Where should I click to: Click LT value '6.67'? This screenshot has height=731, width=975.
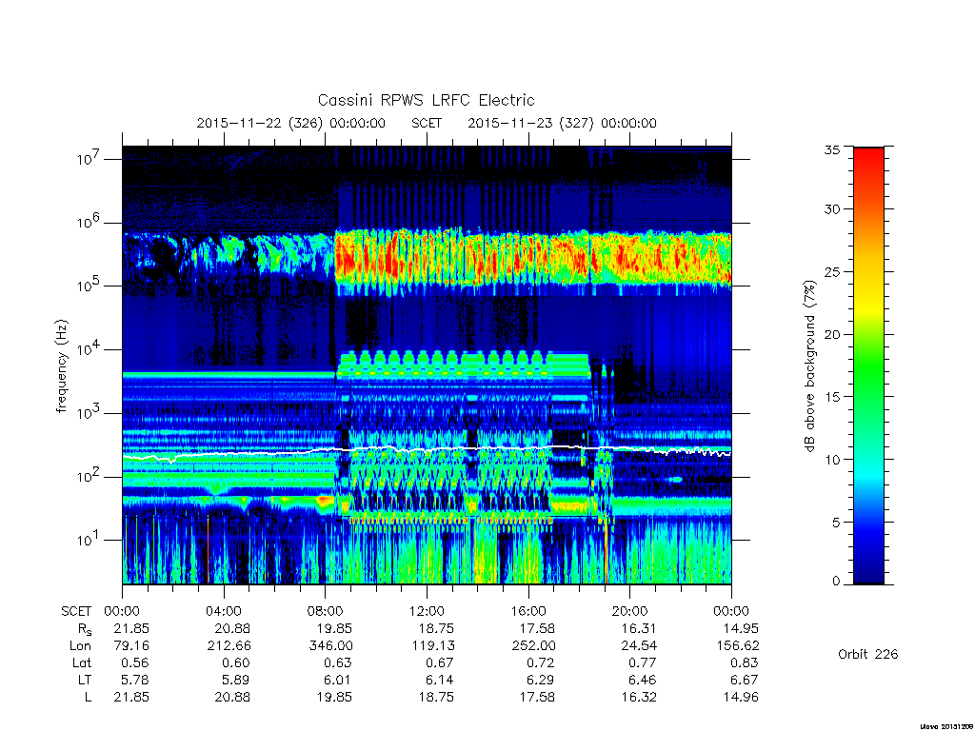pyautogui.click(x=745, y=680)
